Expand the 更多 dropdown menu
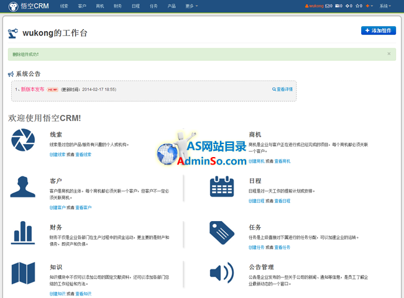This screenshot has width=404, height=298. tap(191, 6)
